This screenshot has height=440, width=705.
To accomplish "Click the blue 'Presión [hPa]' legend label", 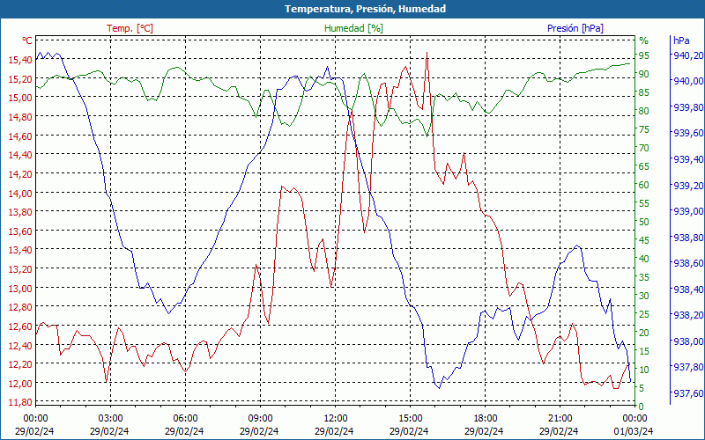I will click(x=575, y=28).
